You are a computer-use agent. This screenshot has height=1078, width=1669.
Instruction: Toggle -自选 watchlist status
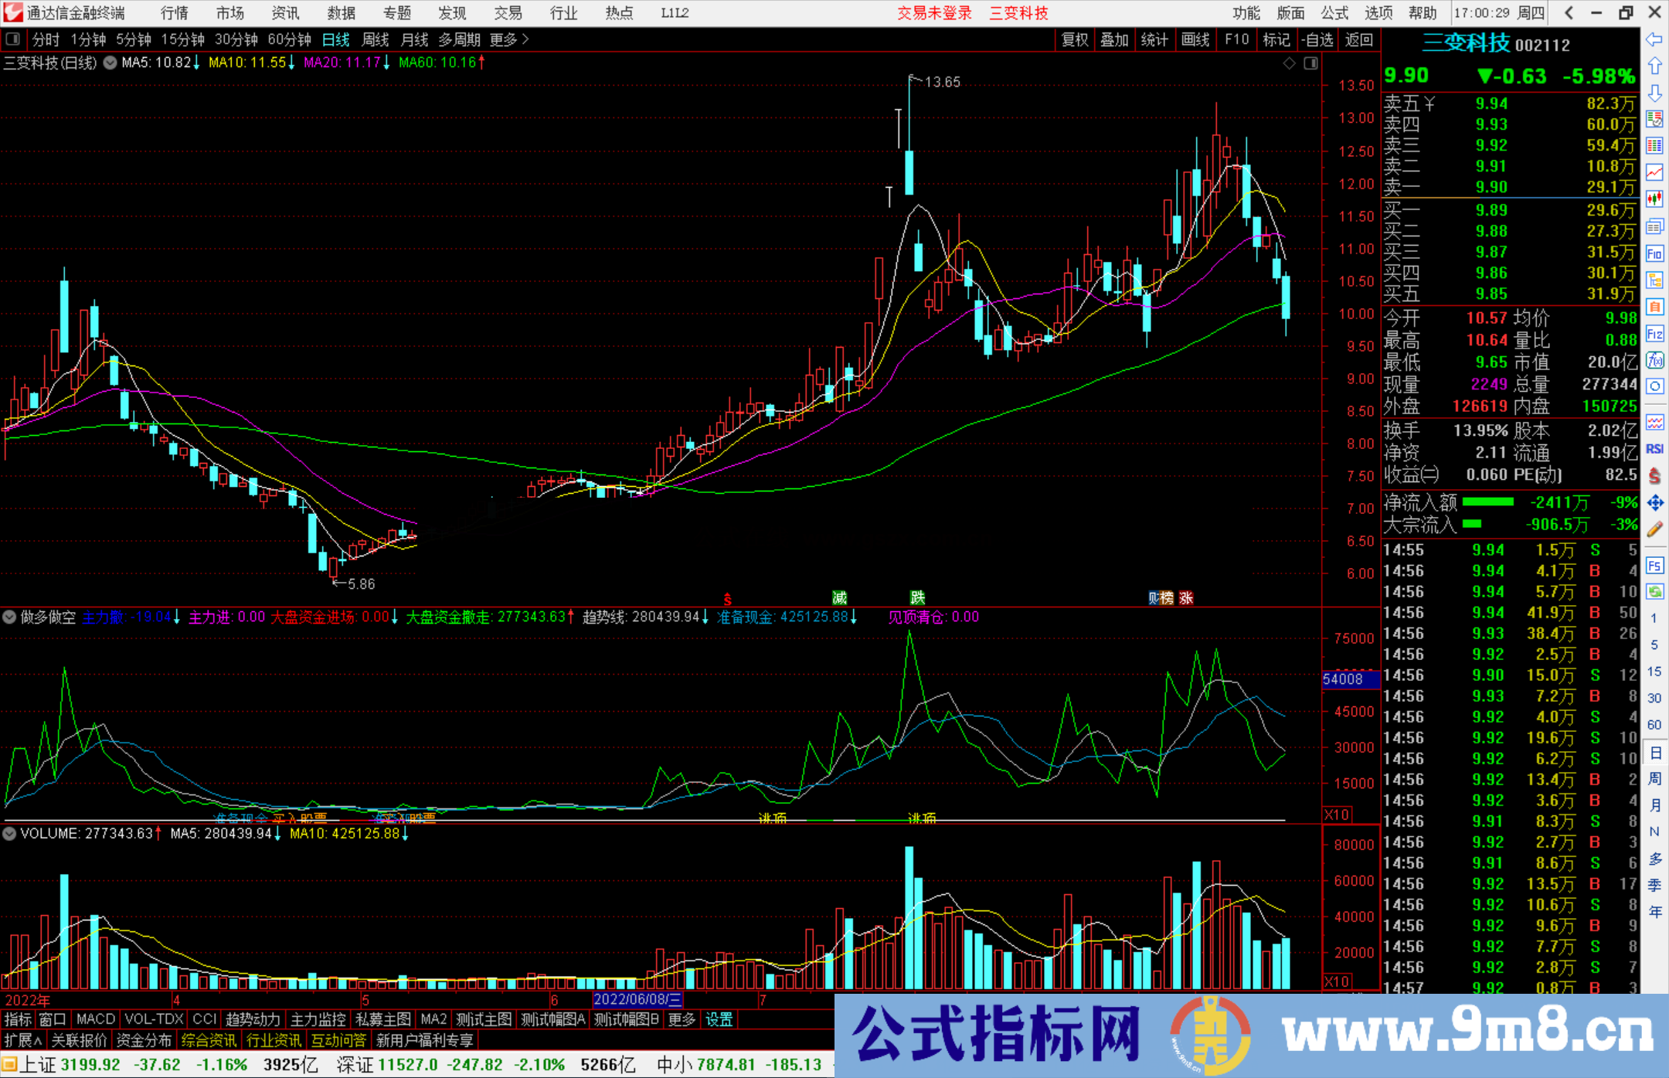tap(1318, 39)
